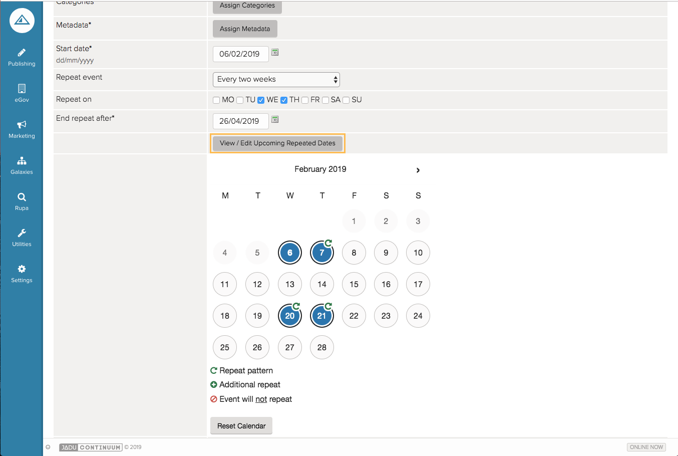Click the End repeat after date field
Image resolution: width=678 pixels, height=456 pixels.
tap(240, 121)
